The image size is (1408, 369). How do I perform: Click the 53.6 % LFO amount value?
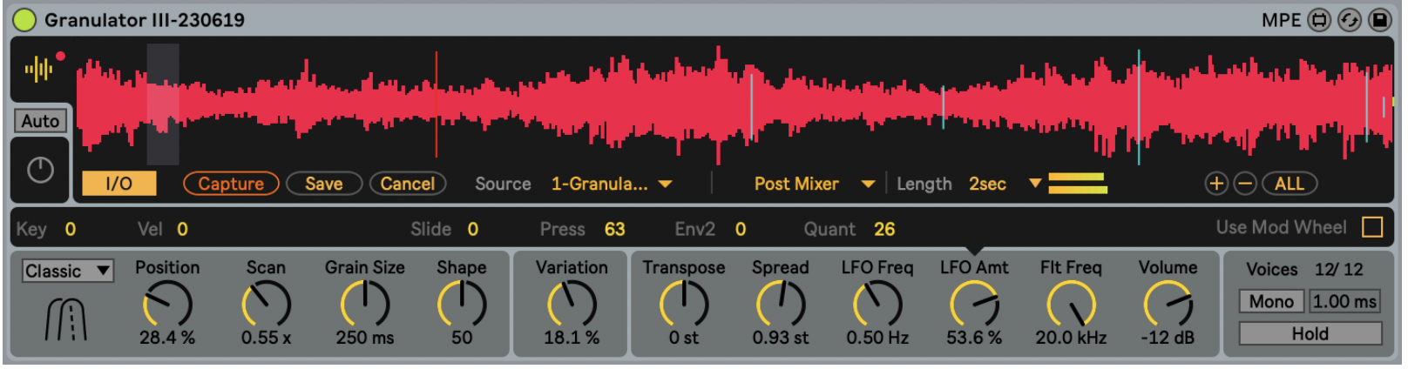point(974,337)
